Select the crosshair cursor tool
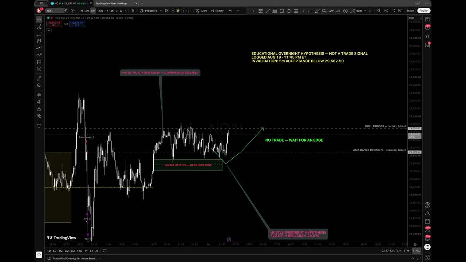The height and width of the screenshot is (262, 466). point(39,19)
